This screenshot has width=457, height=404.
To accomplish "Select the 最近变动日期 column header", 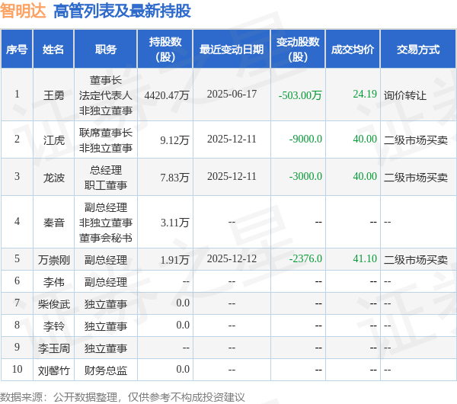I will point(232,50).
